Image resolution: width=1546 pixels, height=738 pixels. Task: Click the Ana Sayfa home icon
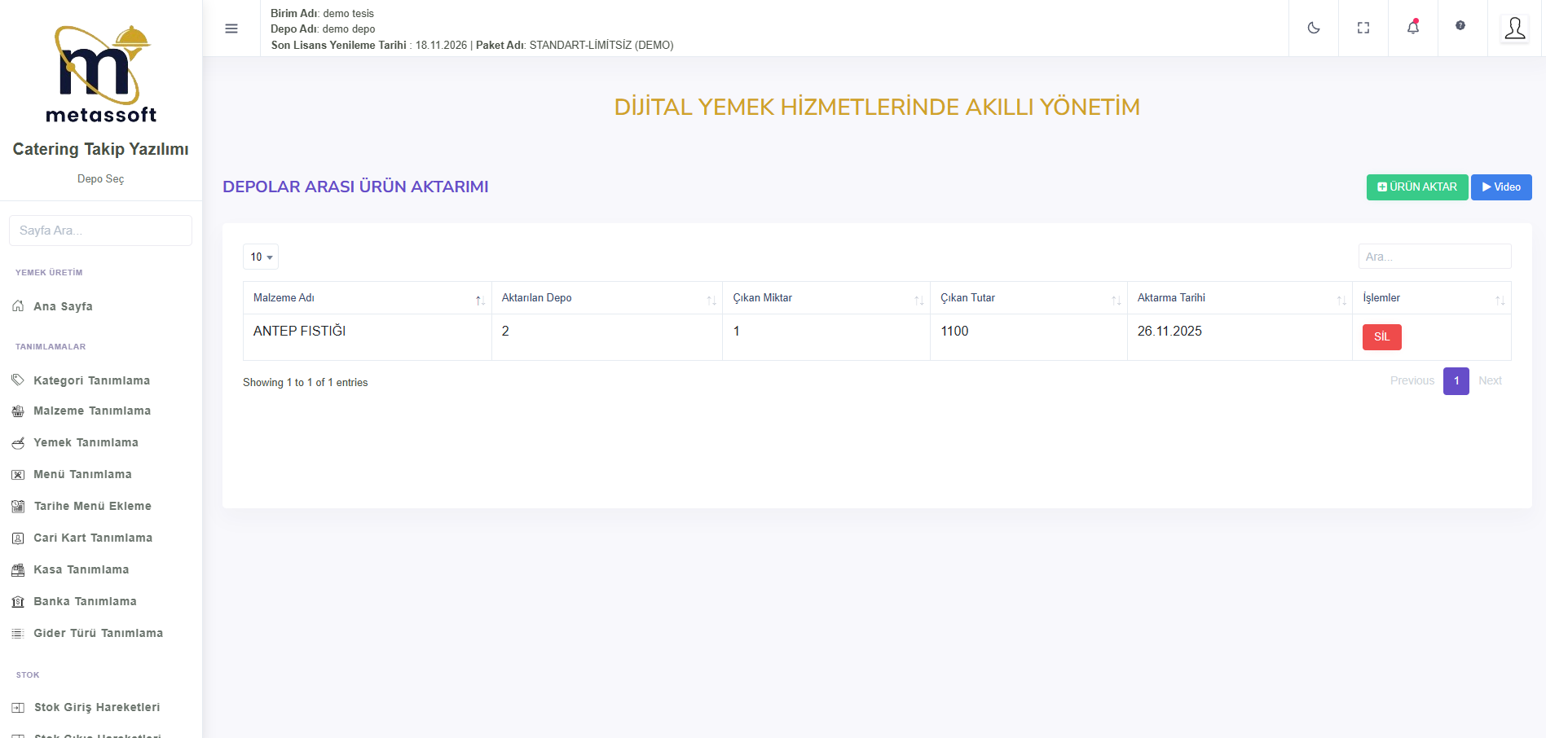click(x=18, y=306)
